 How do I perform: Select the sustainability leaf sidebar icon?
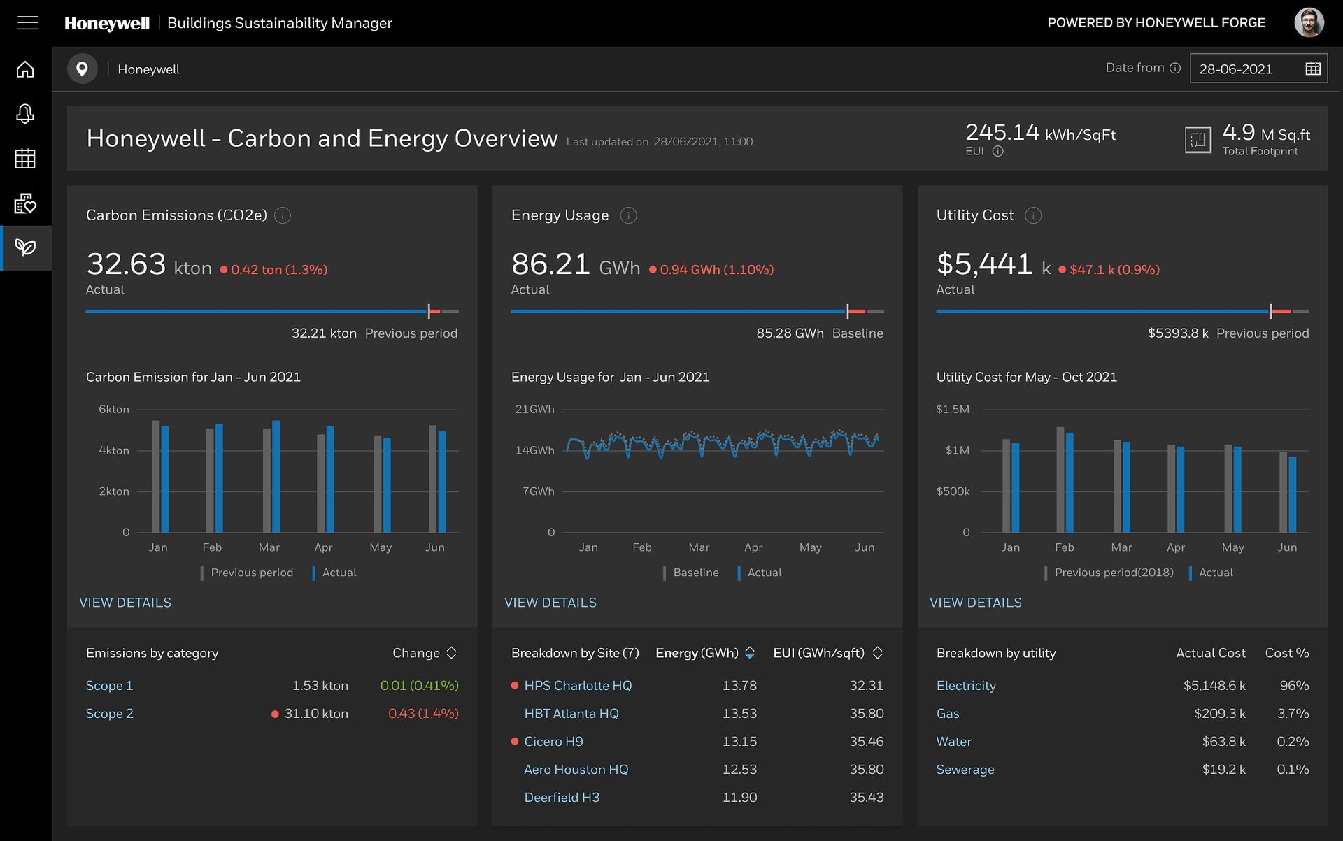coord(26,247)
